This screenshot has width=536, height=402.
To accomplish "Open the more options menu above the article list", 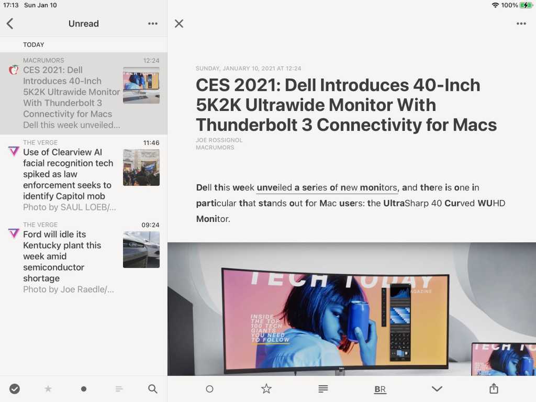I will 152,24.
